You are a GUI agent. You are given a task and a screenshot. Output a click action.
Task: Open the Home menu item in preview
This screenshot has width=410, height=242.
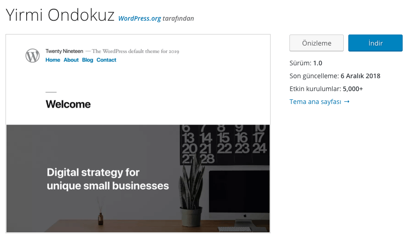click(x=53, y=60)
